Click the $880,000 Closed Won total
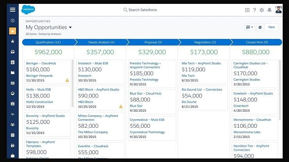The image size is (289, 162). [256, 52]
